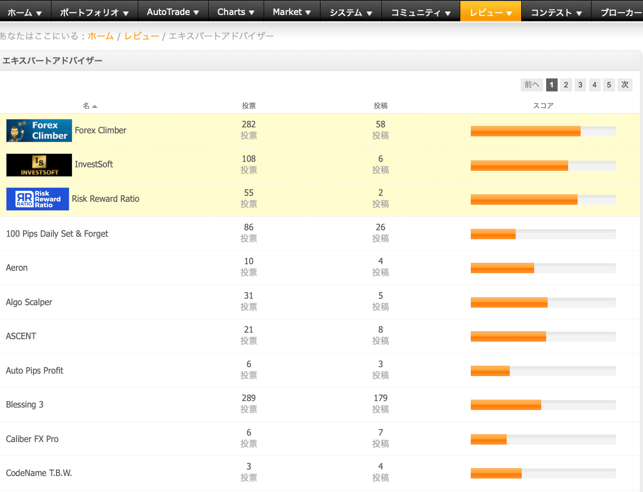Click the 179 posts count for Blessing 3
The width and height of the screenshot is (643, 492).
(380, 398)
